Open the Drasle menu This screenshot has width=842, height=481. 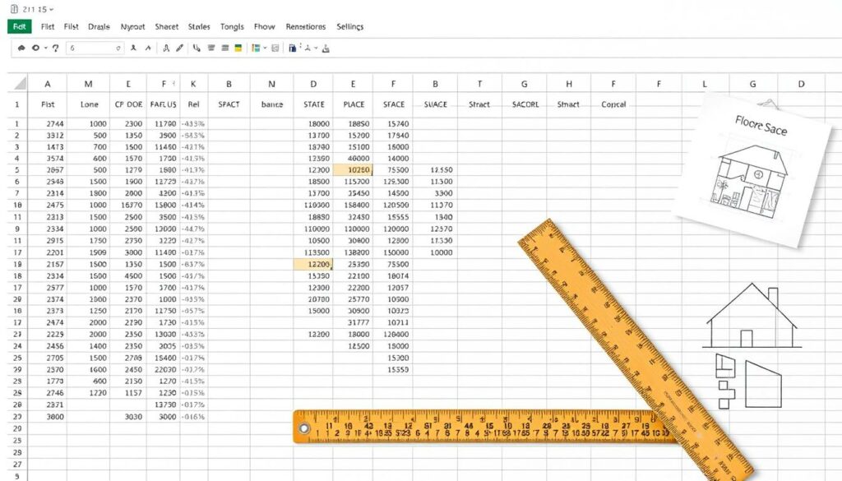pos(99,26)
